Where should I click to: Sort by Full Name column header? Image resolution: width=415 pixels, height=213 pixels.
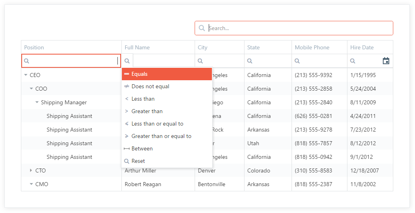[158, 47]
